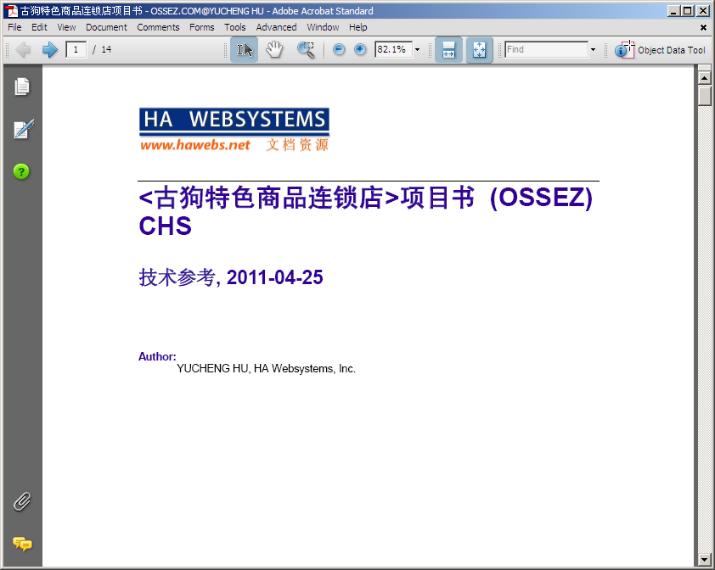
Task: Open the How To help panel
Action: [x=22, y=171]
